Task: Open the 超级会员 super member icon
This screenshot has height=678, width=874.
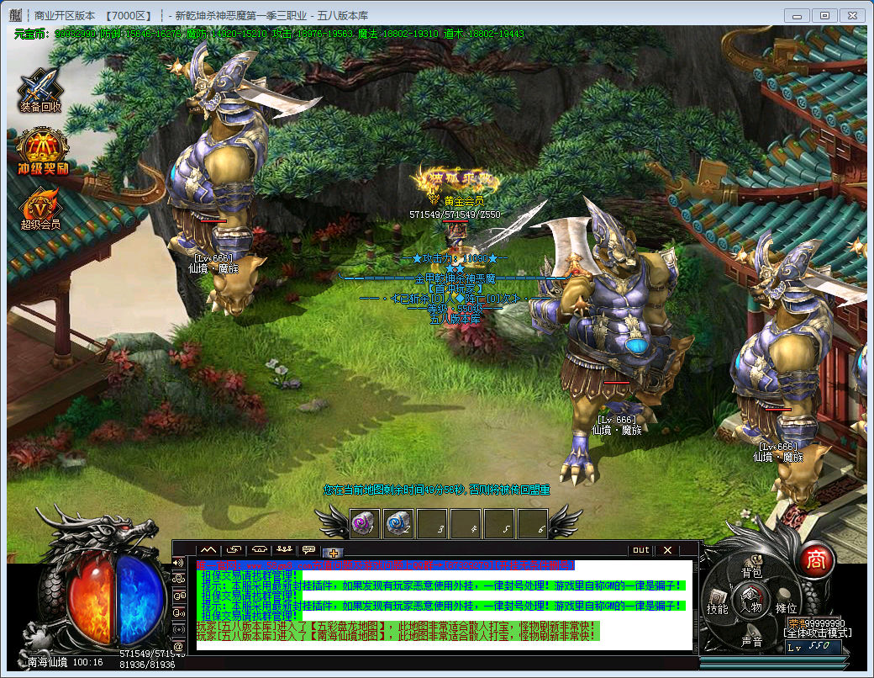Action: pyautogui.click(x=40, y=209)
